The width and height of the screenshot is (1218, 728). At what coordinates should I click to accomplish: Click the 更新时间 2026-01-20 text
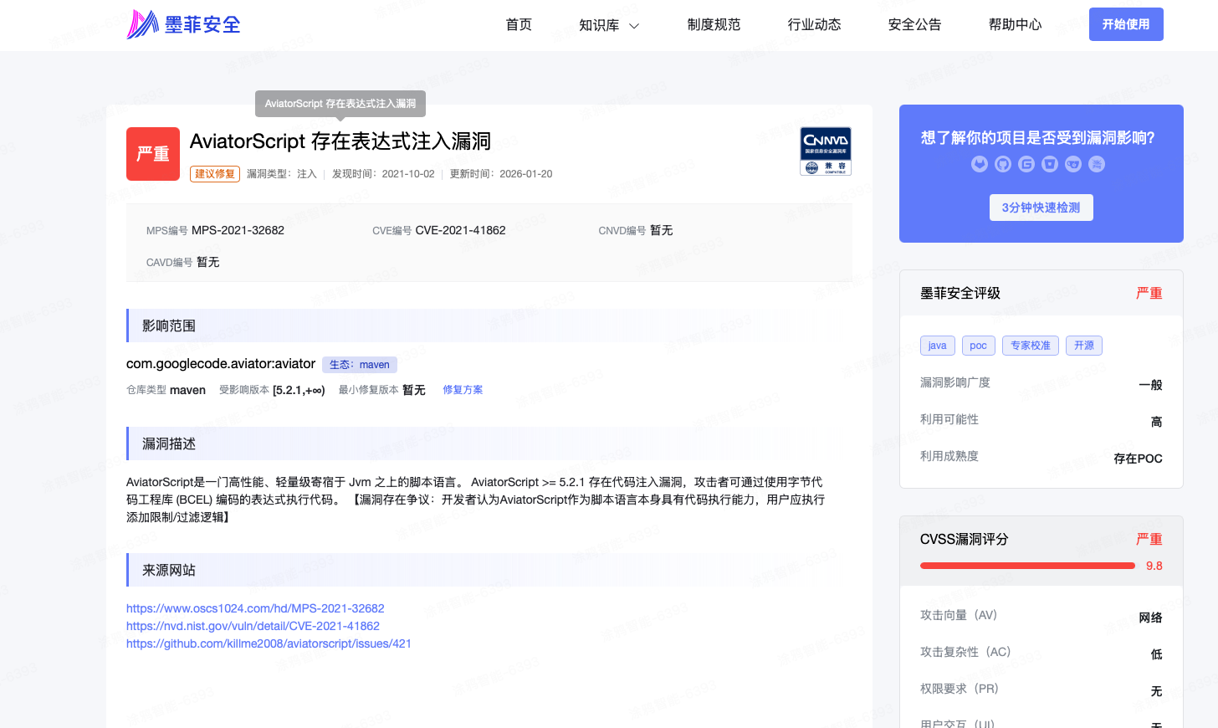click(501, 174)
